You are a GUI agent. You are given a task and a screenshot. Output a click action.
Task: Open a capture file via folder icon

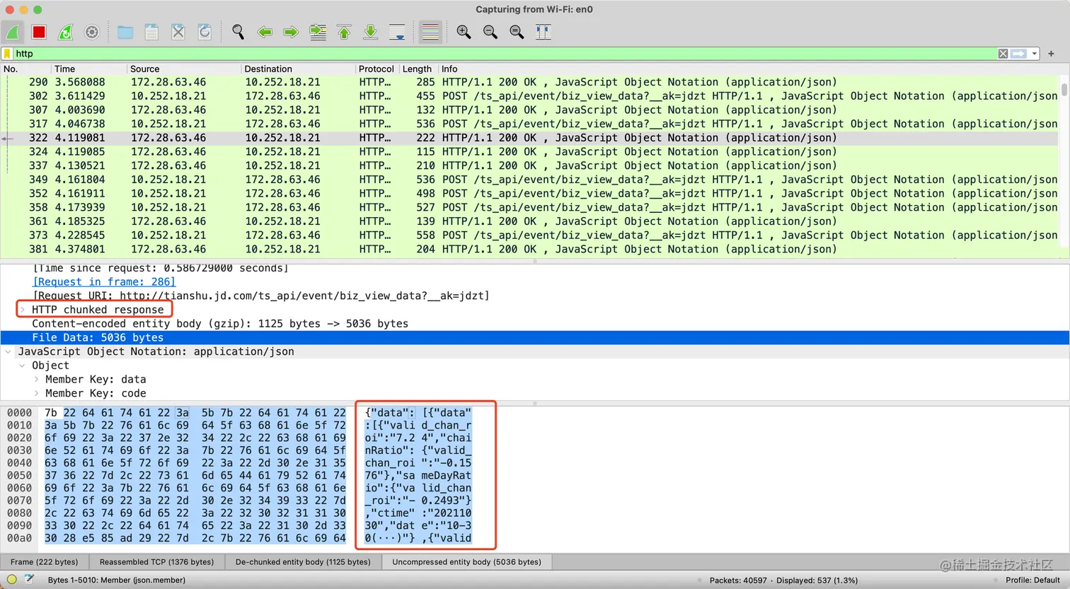tap(125, 32)
